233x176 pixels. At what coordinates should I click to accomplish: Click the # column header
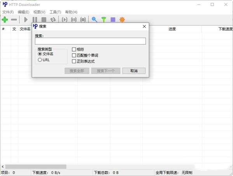[3, 29]
